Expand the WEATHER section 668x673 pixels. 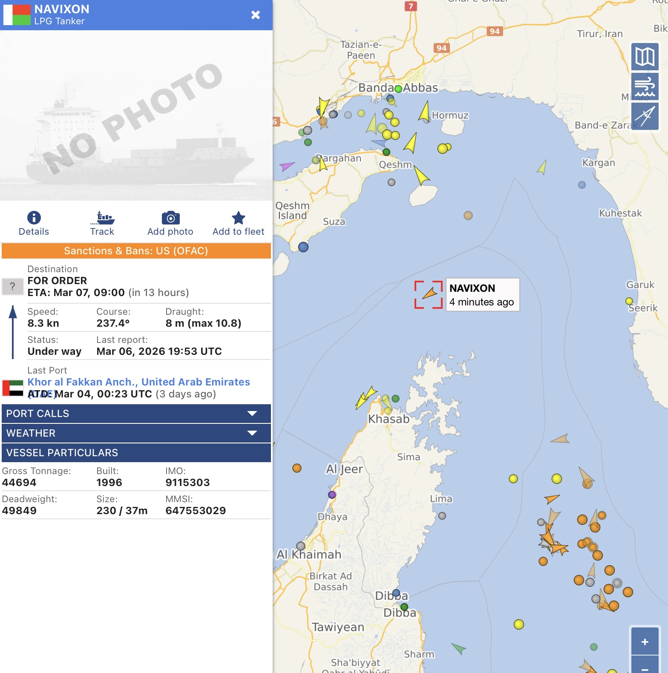(x=136, y=433)
